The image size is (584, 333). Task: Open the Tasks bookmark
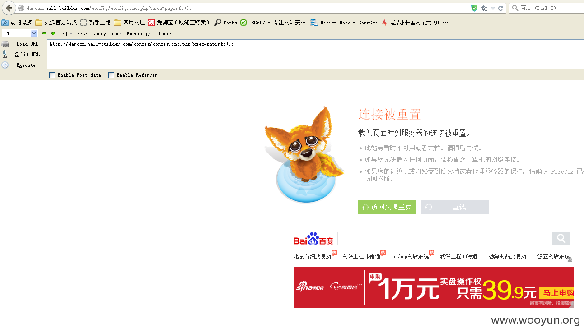[225, 23]
